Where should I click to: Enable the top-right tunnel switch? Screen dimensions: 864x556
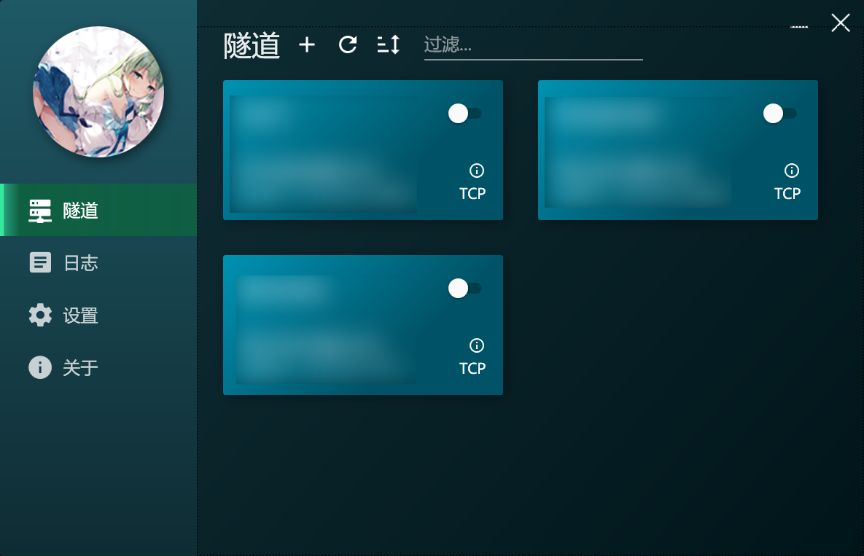coord(780,114)
